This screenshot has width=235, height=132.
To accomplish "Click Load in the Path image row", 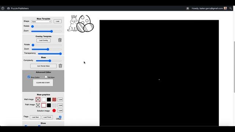I will click(x=60, y=105).
